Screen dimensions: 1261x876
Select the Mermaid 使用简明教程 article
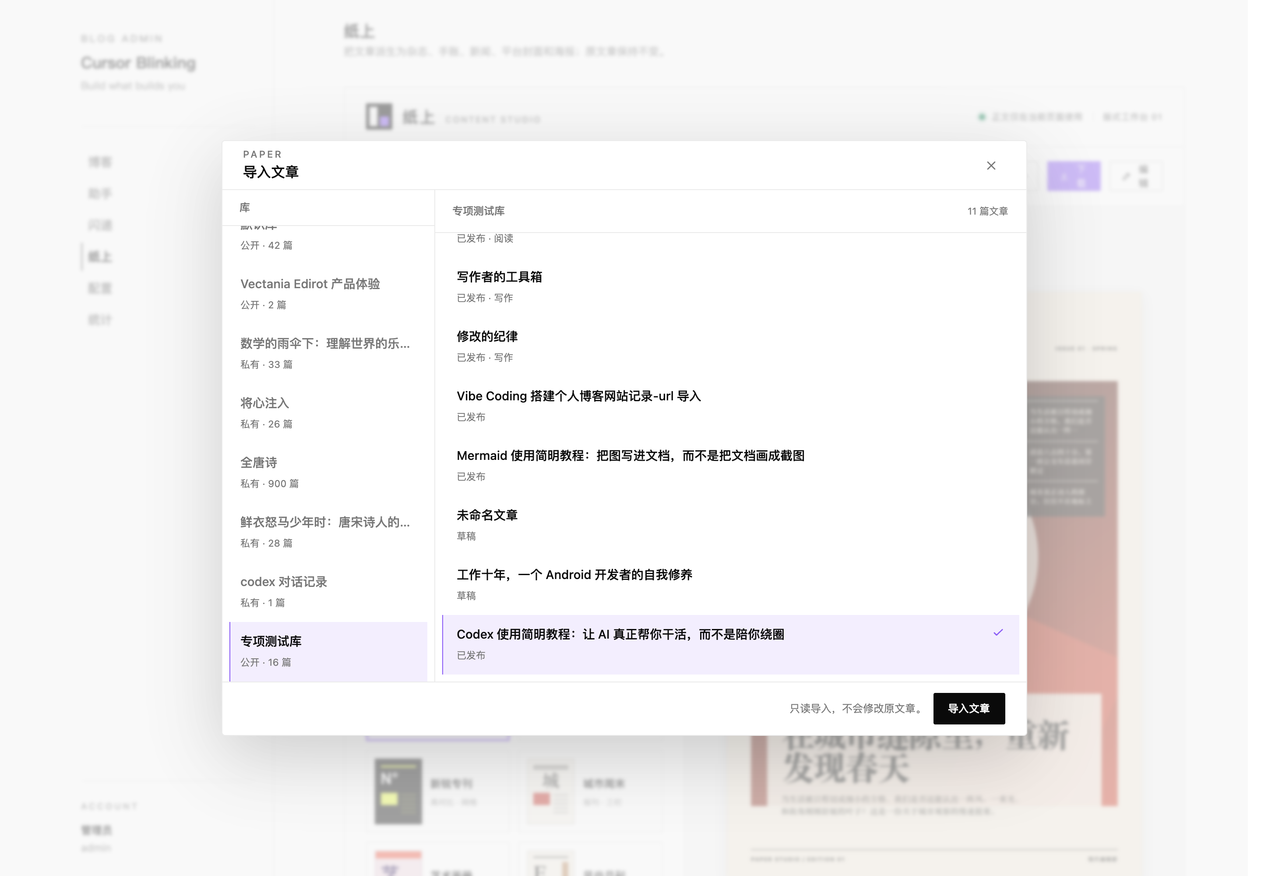(x=730, y=466)
